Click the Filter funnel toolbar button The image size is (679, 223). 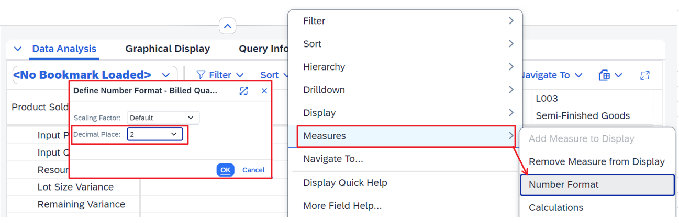220,75
